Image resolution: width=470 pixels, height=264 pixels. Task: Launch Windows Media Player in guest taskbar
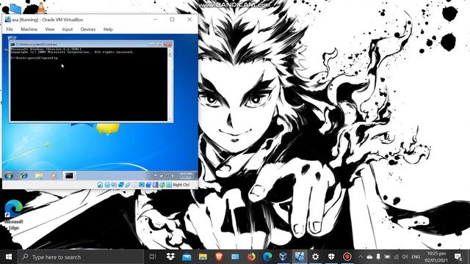[54, 176]
